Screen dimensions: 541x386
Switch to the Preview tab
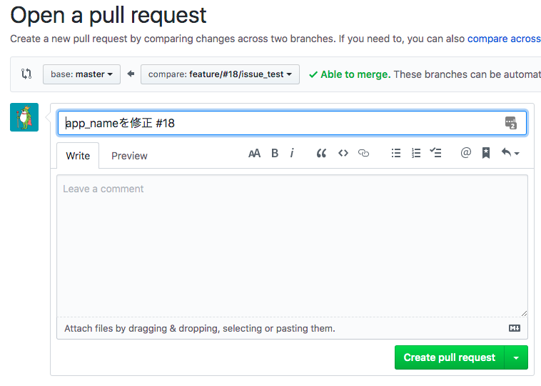pos(129,156)
